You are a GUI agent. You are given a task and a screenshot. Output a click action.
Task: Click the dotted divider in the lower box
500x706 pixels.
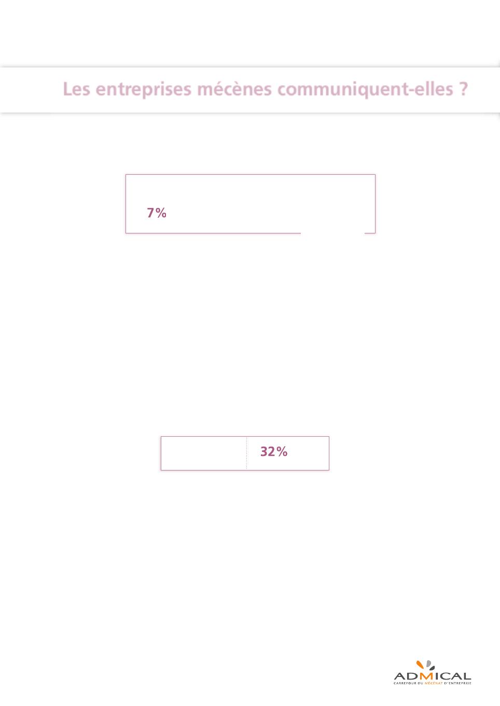246,453
